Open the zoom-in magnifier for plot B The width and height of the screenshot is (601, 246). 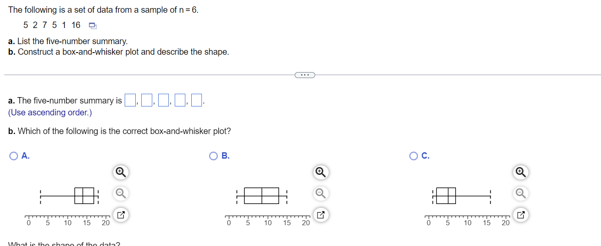click(321, 172)
